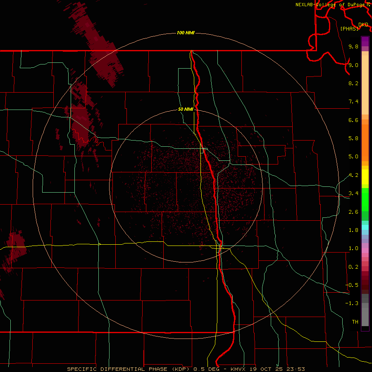Click the yellow segment of the color bar

pos(365,177)
